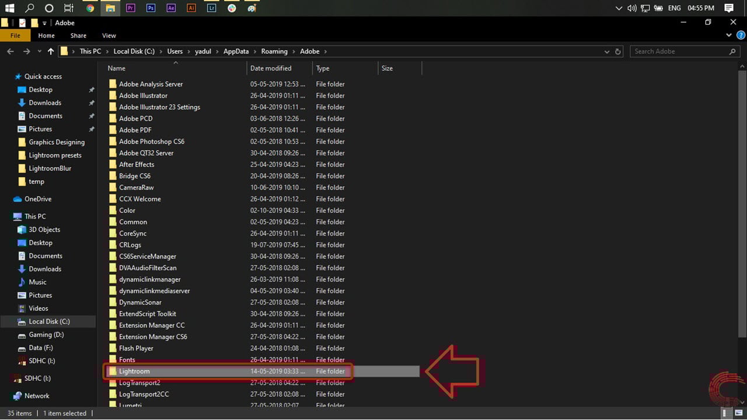Show hidden system tray icons
This screenshot has height=420, width=747.
619,8
